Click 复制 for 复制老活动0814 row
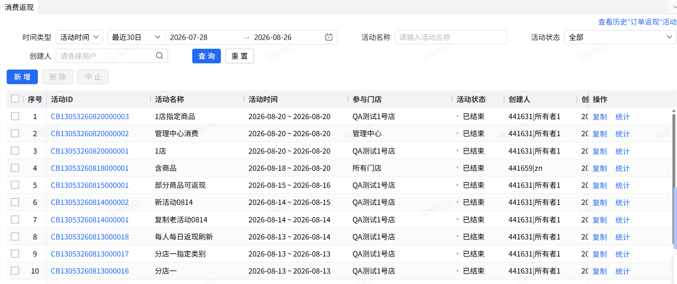677x284 pixels. tap(600, 220)
